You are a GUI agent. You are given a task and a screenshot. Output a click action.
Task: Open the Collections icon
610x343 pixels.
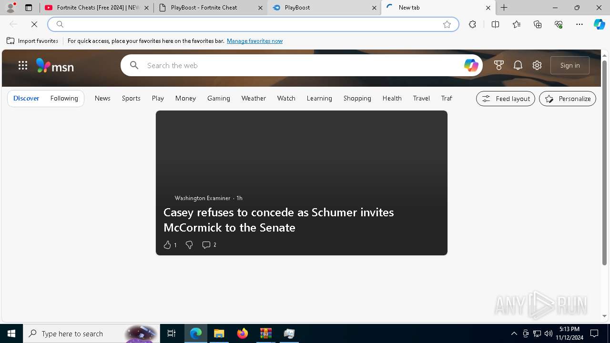coord(538,24)
